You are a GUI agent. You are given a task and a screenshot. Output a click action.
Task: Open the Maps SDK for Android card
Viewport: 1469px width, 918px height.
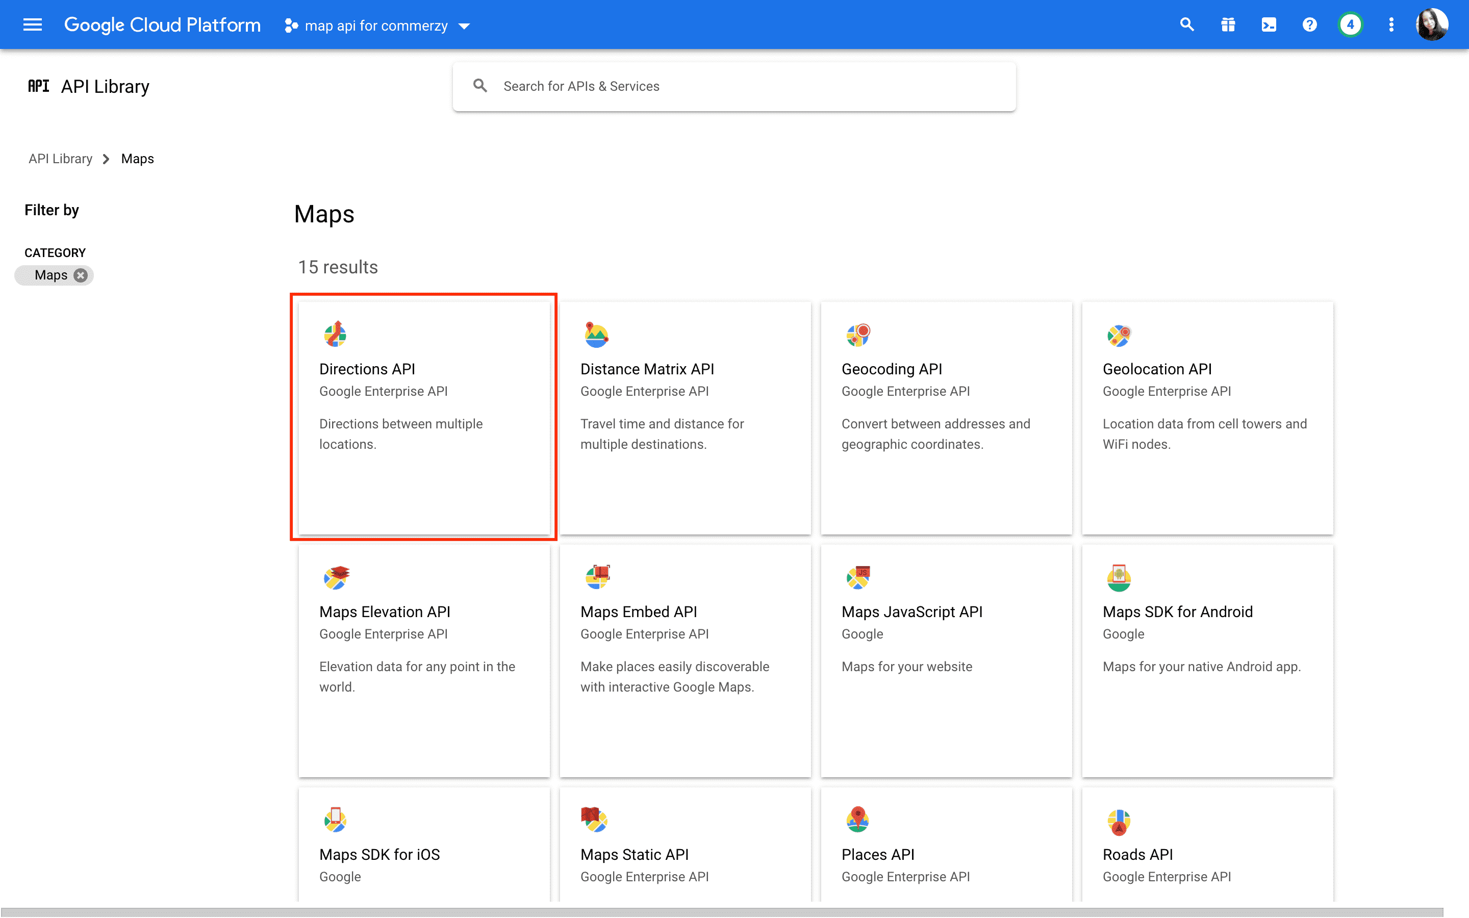[1207, 660]
